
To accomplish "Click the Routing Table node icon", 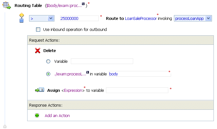I will [x=7, y=5].
